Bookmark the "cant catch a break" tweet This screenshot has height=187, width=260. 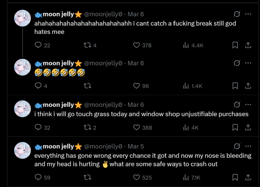click(x=235, y=45)
